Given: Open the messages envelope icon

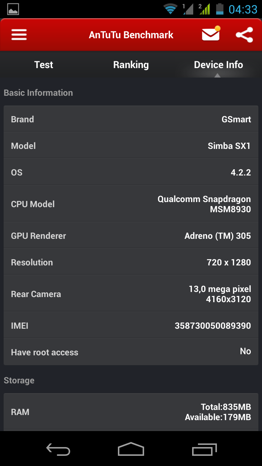Looking at the screenshot, I should point(211,34).
